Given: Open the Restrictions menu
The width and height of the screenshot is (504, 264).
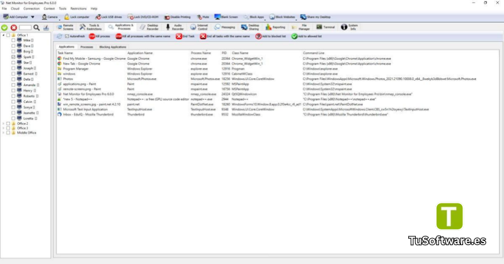Looking at the screenshot, I should tap(78, 9).
